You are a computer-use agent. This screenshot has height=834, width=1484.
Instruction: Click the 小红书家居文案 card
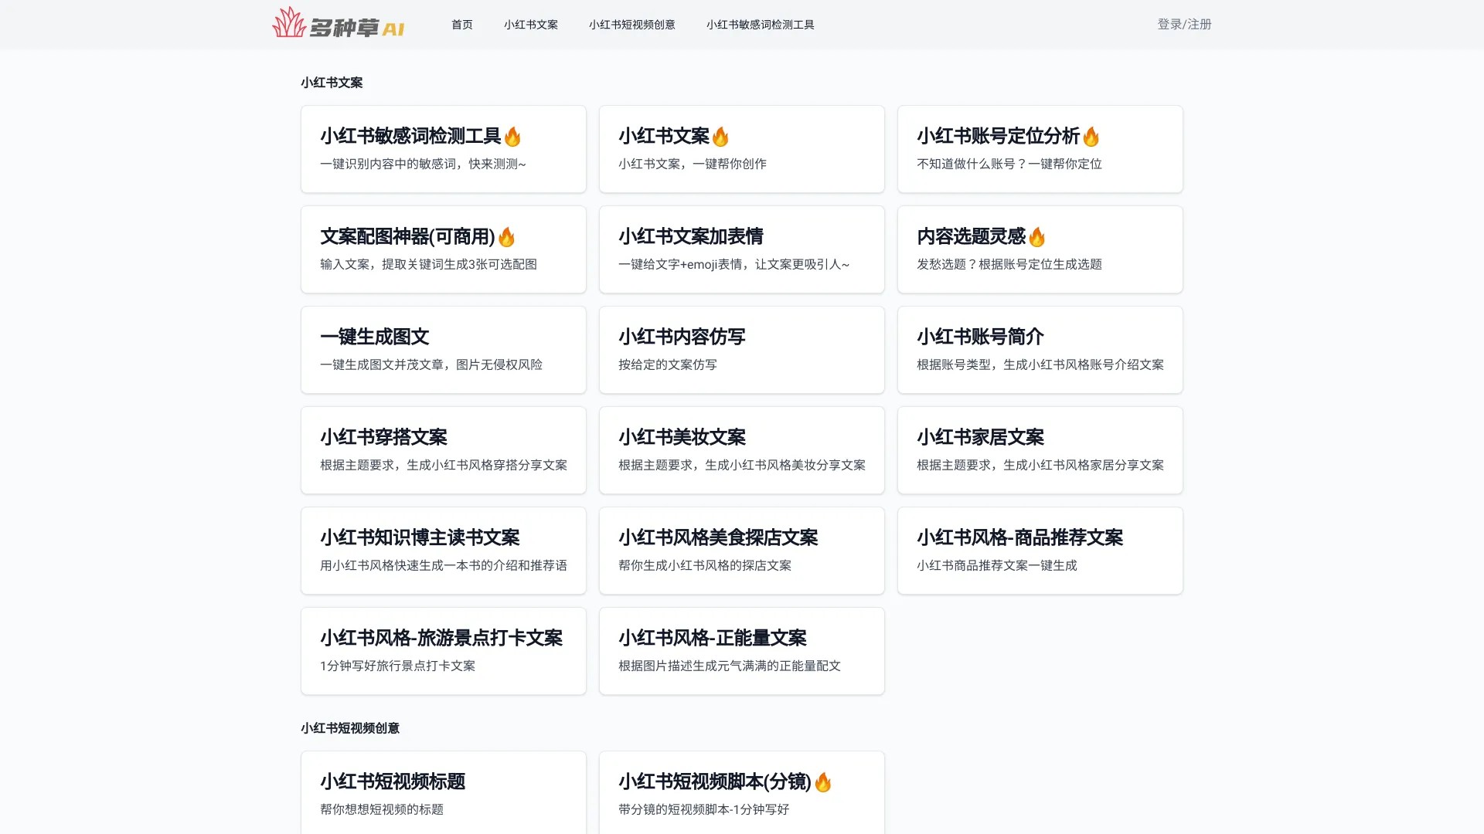pos(1040,449)
